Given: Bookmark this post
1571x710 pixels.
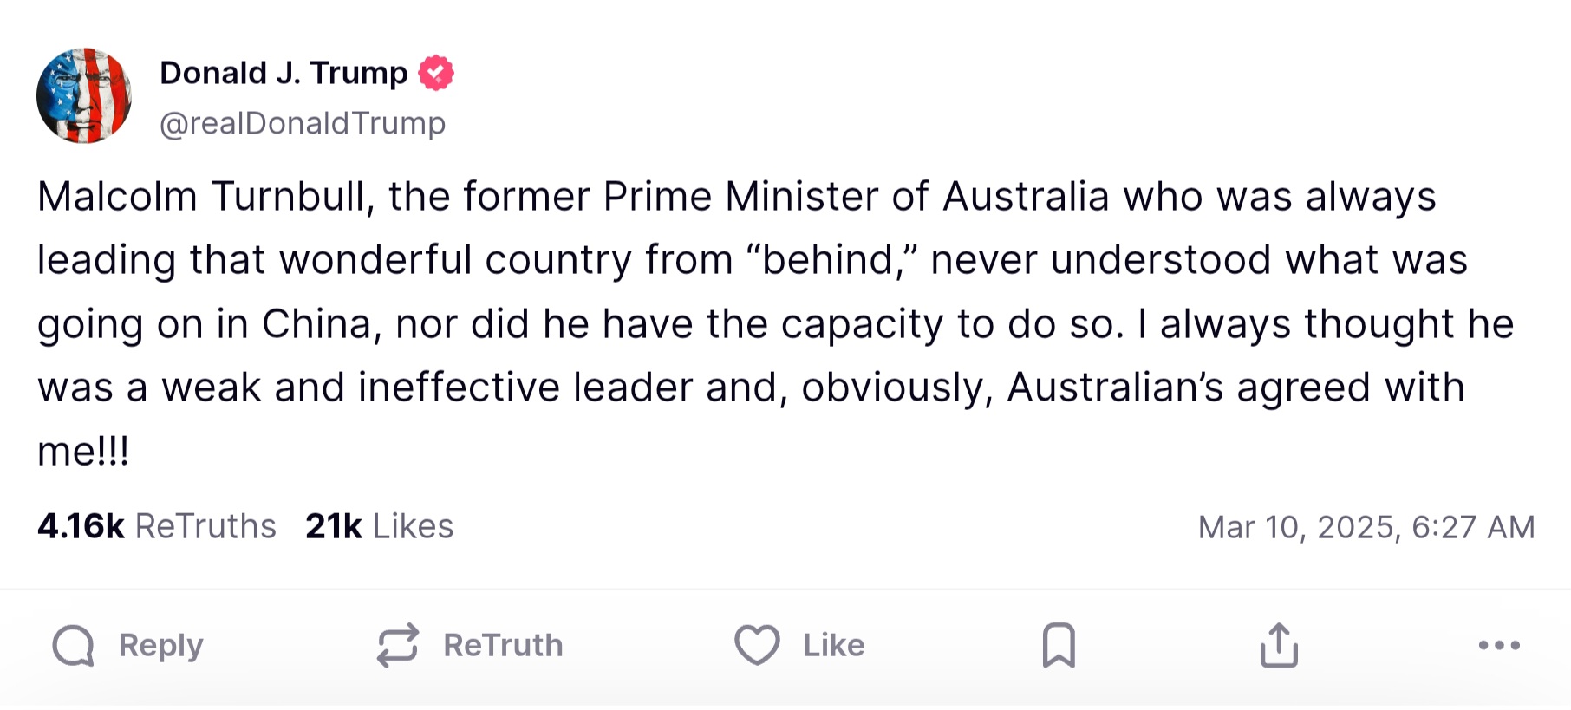Looking at the screenshot, I should [x=1059, y=645].
